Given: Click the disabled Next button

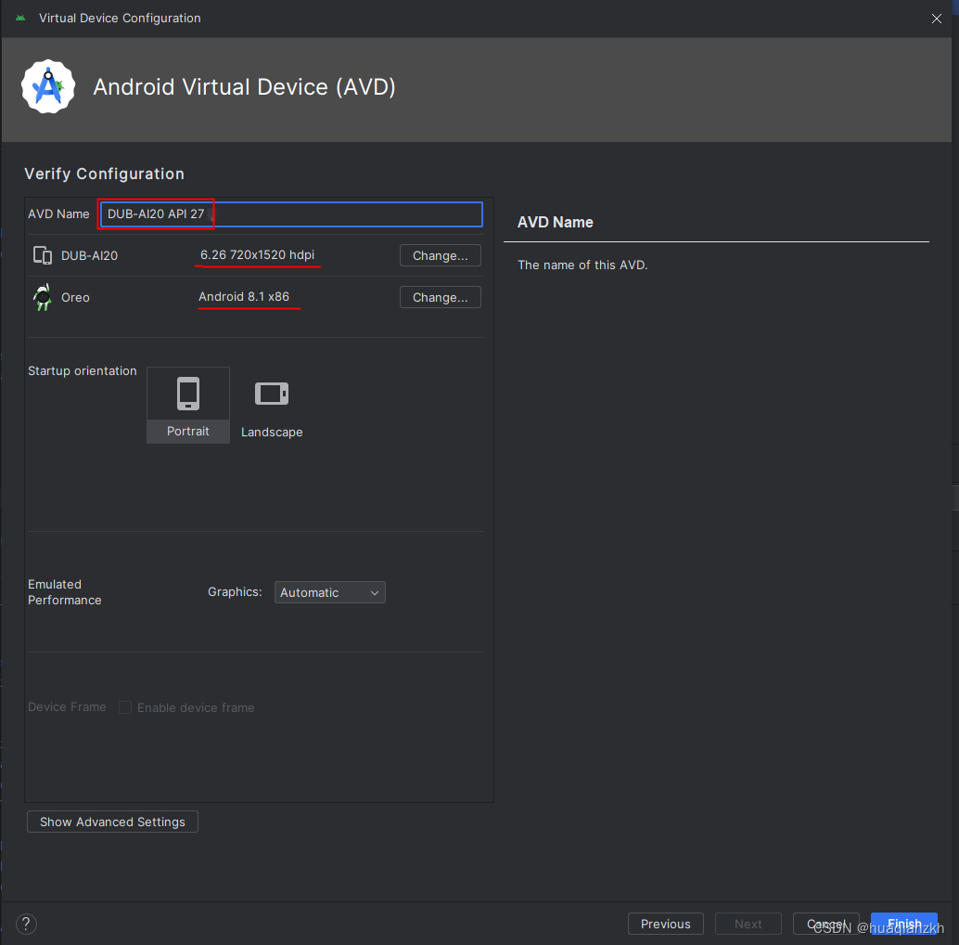Looking at the screenshot, I should pos(748,925).
